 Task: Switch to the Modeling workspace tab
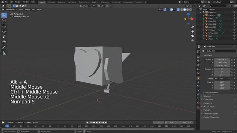[x=51, y=2]
